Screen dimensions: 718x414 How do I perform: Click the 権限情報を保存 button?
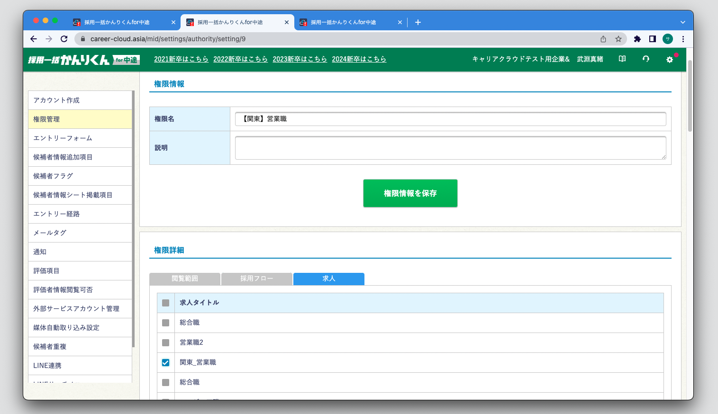(x=410, y=193)
